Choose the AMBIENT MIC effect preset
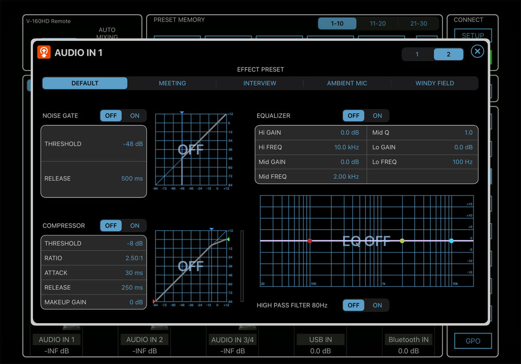The width and height of the screenshot is (521, 364). click(347, 83)
